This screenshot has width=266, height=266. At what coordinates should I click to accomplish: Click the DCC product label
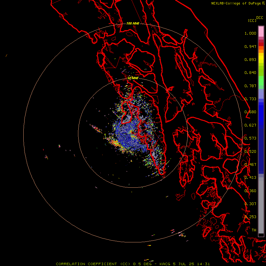point(259,18)
